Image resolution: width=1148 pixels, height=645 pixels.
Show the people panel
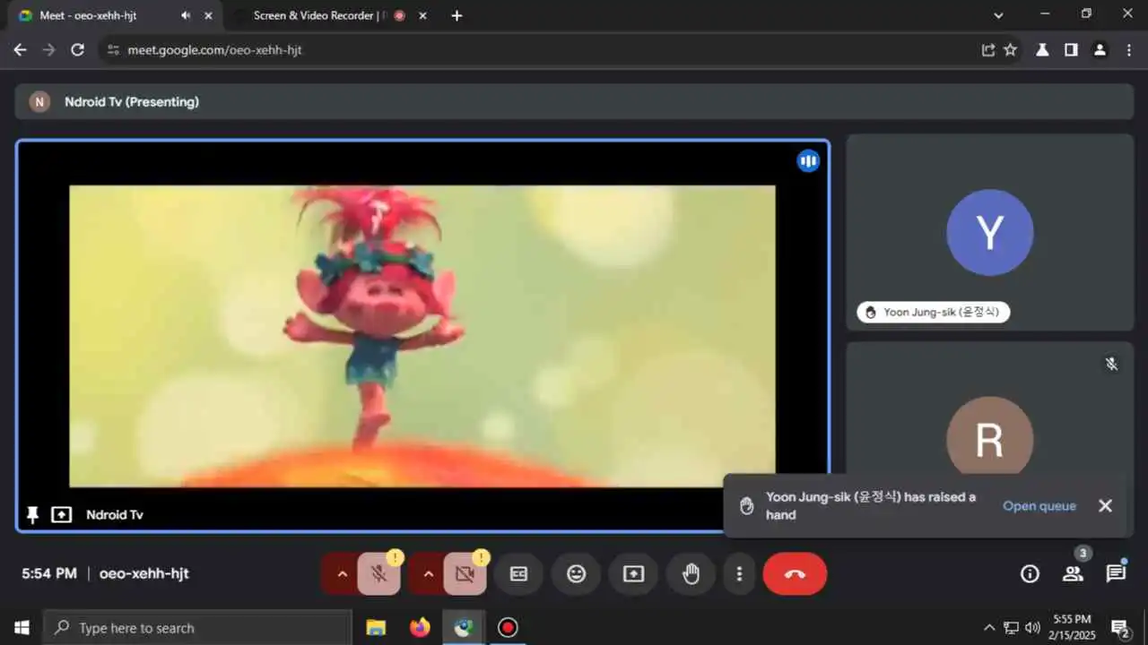coord(1073,574)
